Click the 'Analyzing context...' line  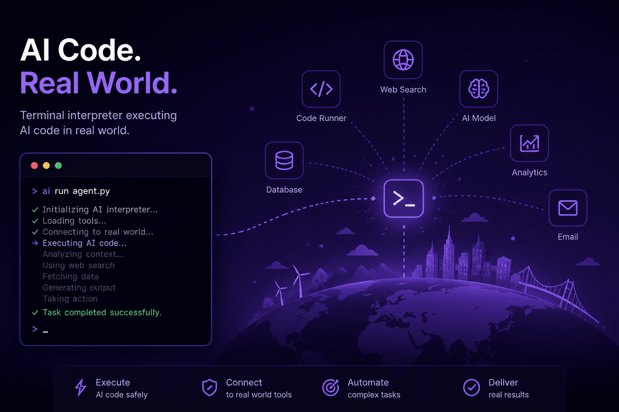tap(83, 254)
